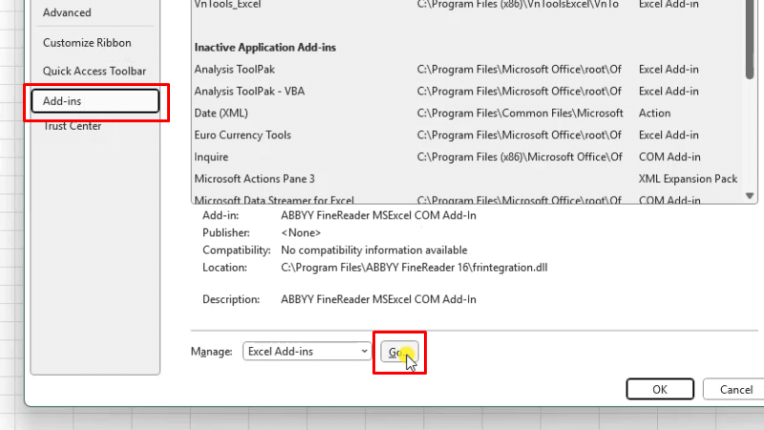Select the Date (XML) add-in

[221, 113]
